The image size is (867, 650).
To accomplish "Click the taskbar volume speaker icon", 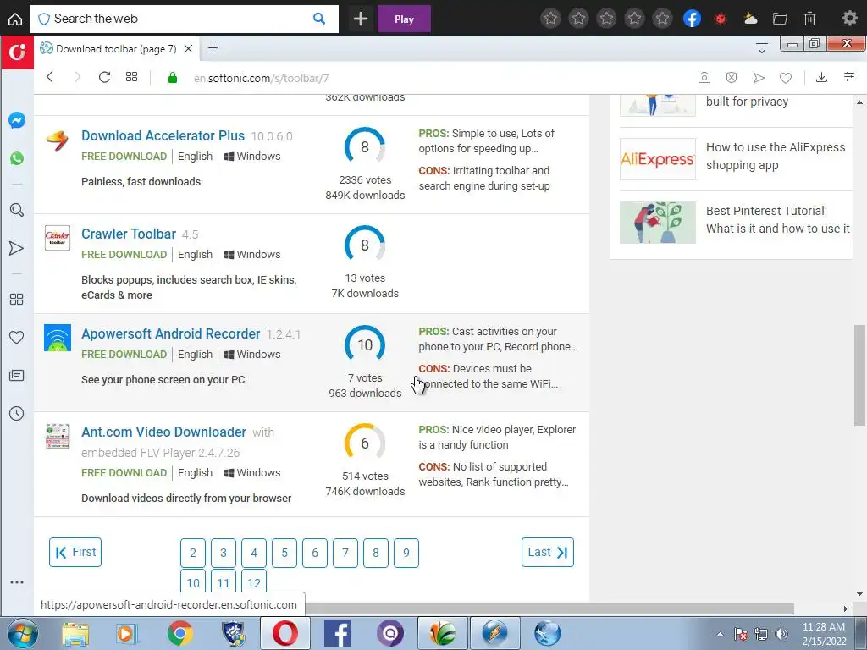I will coord(781,634).
